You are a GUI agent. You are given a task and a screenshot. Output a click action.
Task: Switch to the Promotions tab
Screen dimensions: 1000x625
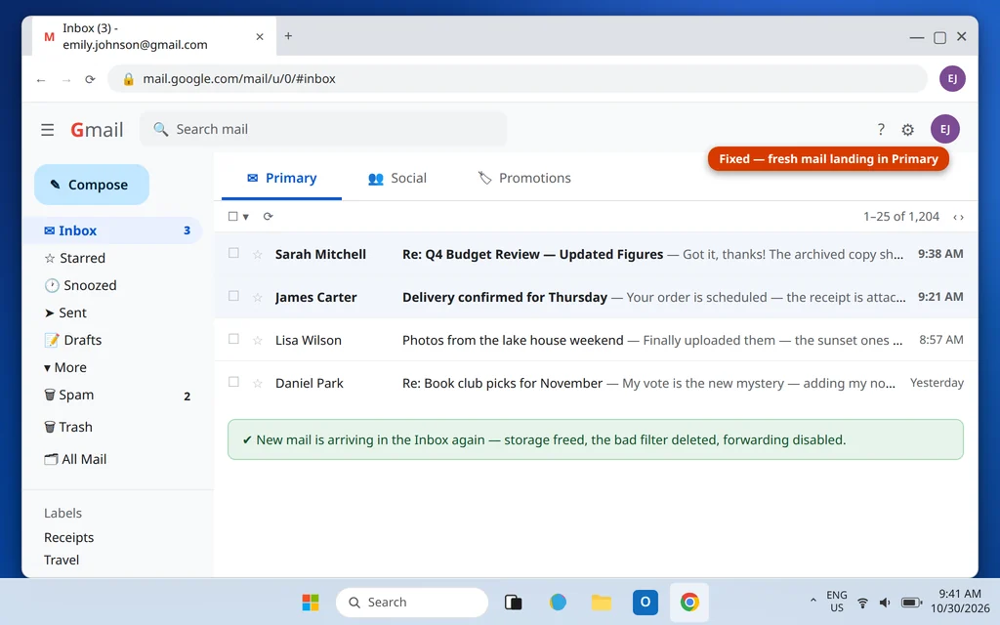(524, 178)
